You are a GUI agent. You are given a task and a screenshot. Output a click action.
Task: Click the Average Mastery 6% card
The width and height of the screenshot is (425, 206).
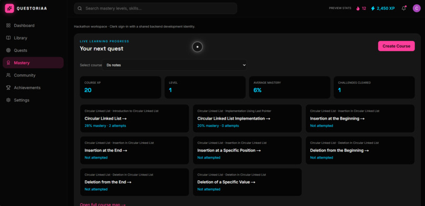click(x=289, y=87)
